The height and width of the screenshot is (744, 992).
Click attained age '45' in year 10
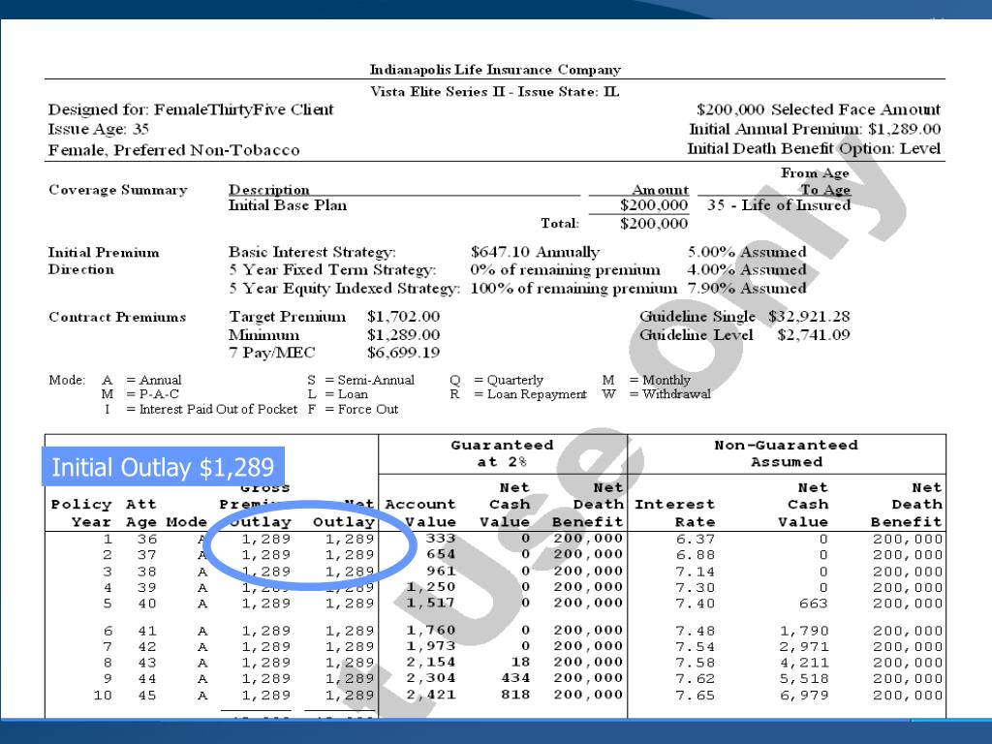(147, 696)
